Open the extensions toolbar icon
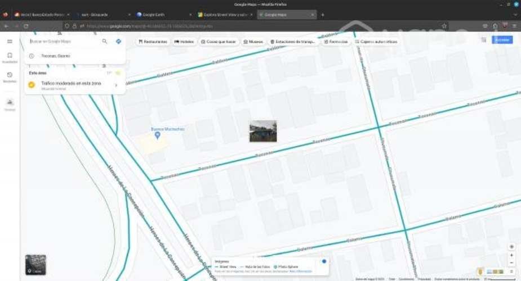Screen dimensions: 521x281 click(495, 26)
